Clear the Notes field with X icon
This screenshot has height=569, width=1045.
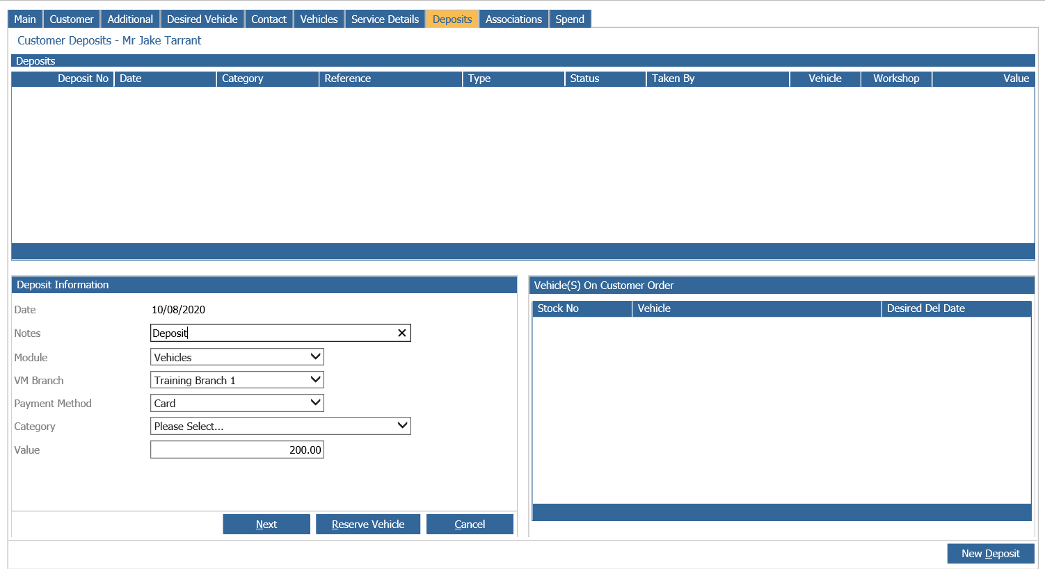click(401, 333)
